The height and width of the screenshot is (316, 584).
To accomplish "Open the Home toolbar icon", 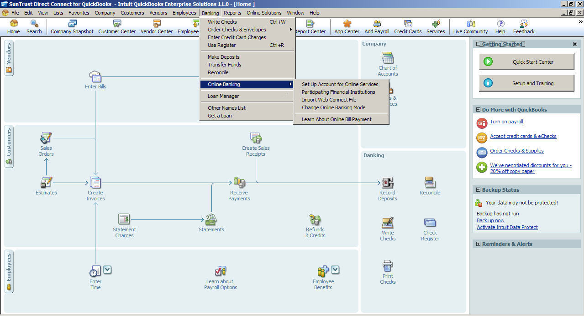I will pos(14,27).
